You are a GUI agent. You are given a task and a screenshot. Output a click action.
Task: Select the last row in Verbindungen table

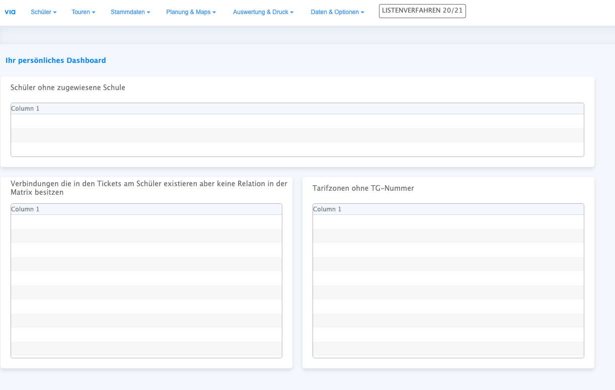[x=146, y=349]
